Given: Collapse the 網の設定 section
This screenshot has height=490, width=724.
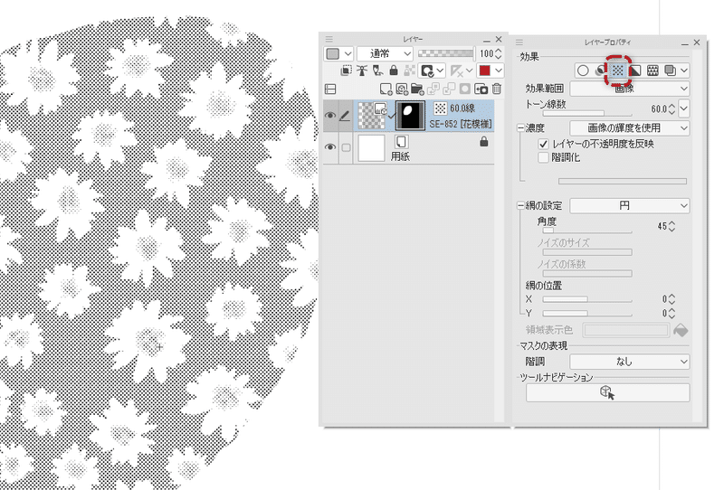Looking at the screenshot, I should pyautogui.click(x=520, y=205).
